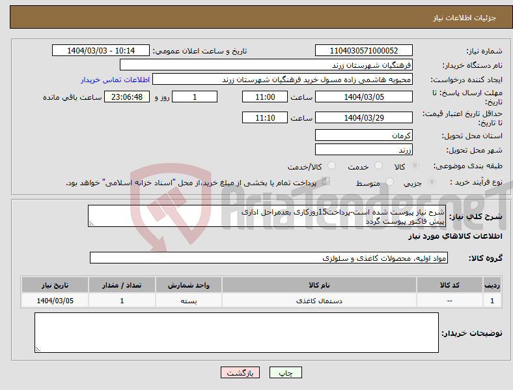The height and width of the screenshot is (390, 513).
Task: Click the requester field محبوبه هاشمی زاده
Action: click(x=283, y=80)
